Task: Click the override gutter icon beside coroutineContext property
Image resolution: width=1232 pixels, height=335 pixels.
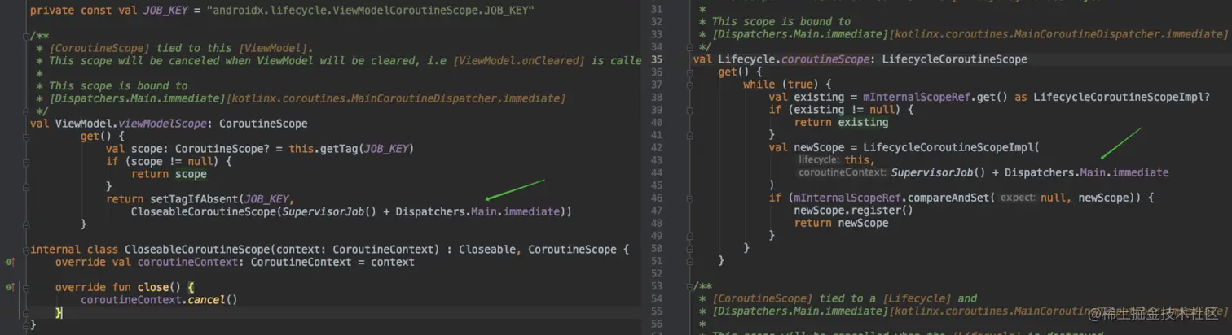Action: point(9,262)
